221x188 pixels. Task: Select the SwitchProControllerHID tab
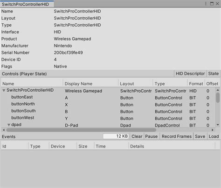click(27, 4)
